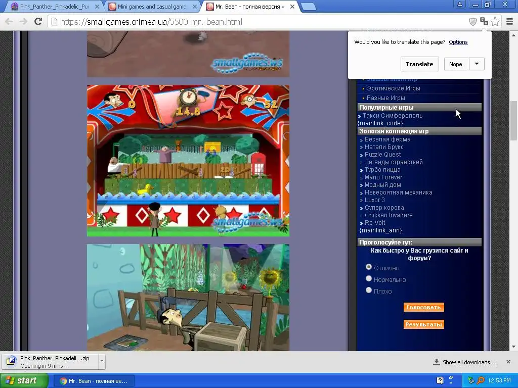Switch to Mr. Bean - полная версия tab

(x=250, y=7)
